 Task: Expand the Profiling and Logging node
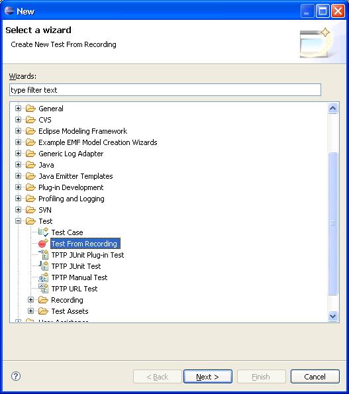18,199
